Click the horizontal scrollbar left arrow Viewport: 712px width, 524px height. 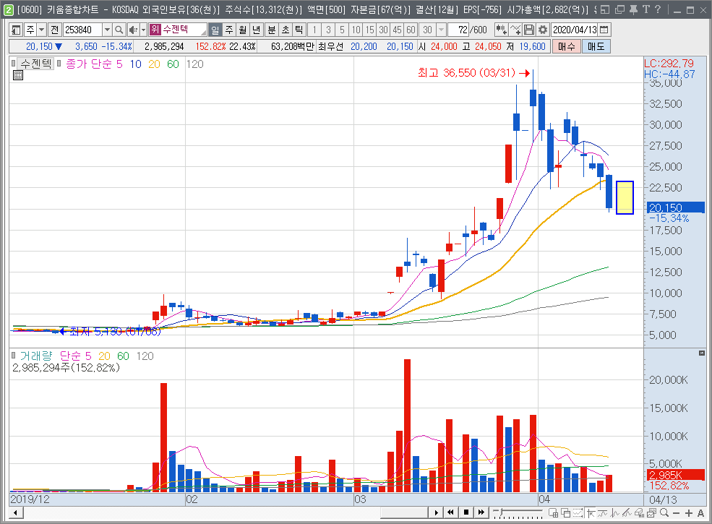(16, 513)
